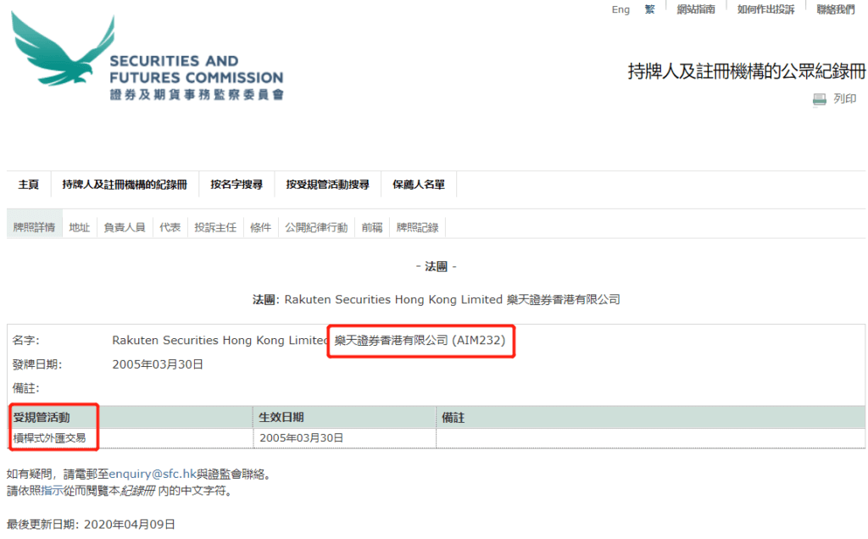Select the 地址 tab
Viewport: 868px width, 539px height.
click(79, 227)
